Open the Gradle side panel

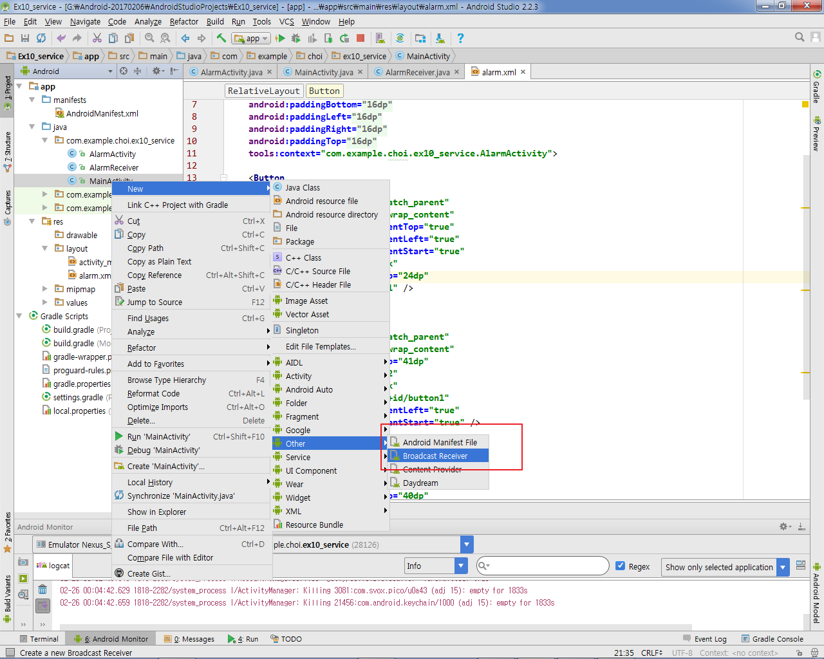(x=816, y=87)
